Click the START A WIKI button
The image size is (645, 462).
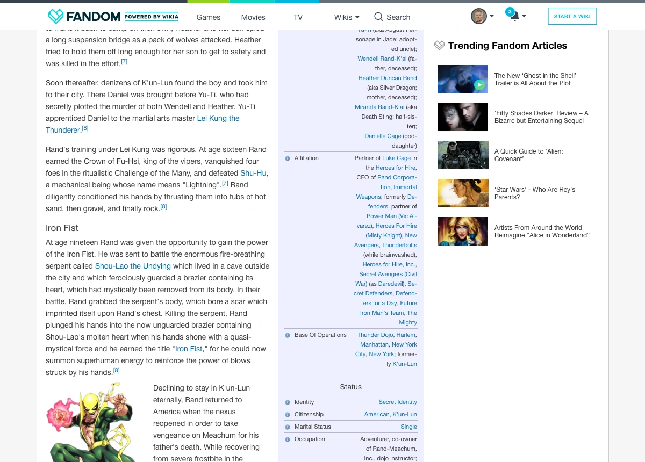click(x=572, y=16)
